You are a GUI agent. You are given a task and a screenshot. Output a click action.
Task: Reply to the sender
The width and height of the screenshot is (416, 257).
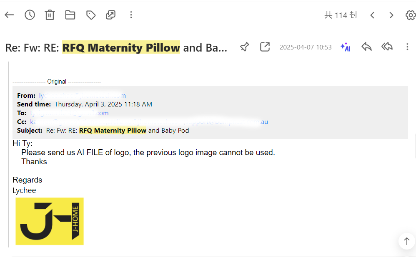[x=366, y=47]
